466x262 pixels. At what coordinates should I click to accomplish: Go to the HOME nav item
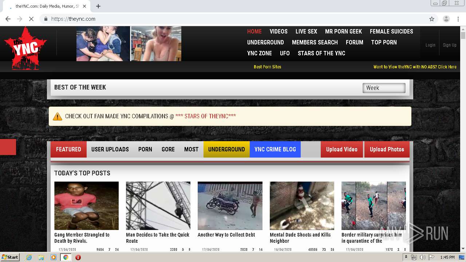(254, 31)
